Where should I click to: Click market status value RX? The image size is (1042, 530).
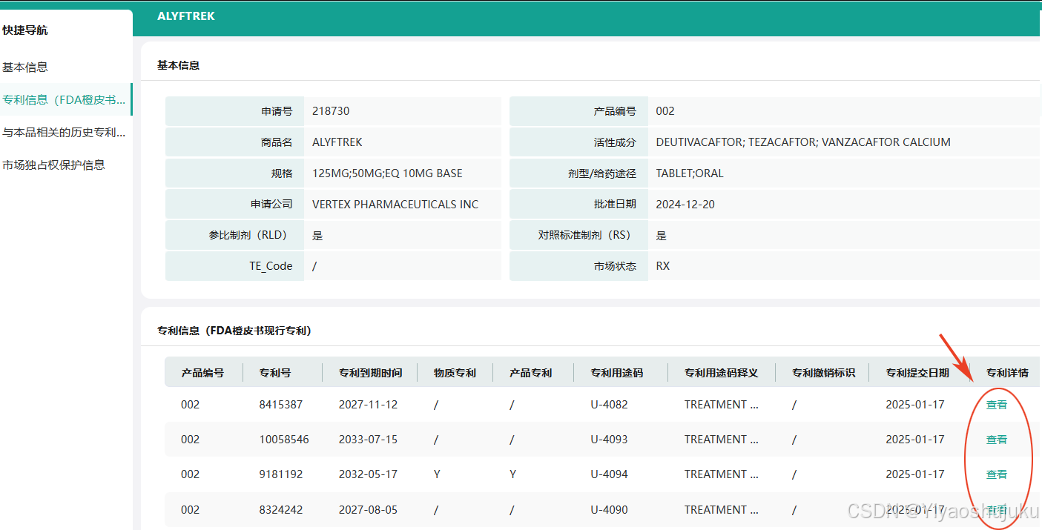pos(663,266)
